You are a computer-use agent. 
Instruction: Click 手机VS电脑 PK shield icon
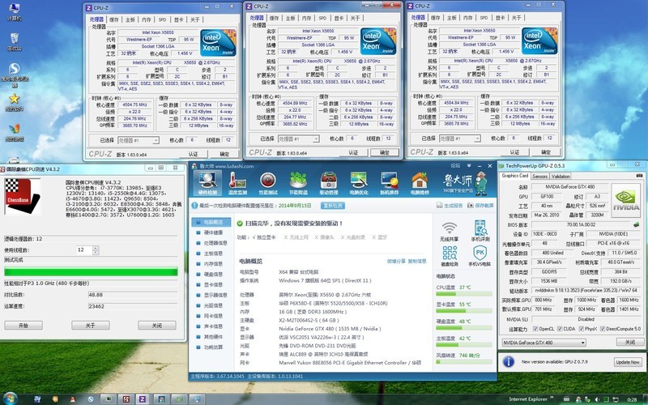pos(480,256)
